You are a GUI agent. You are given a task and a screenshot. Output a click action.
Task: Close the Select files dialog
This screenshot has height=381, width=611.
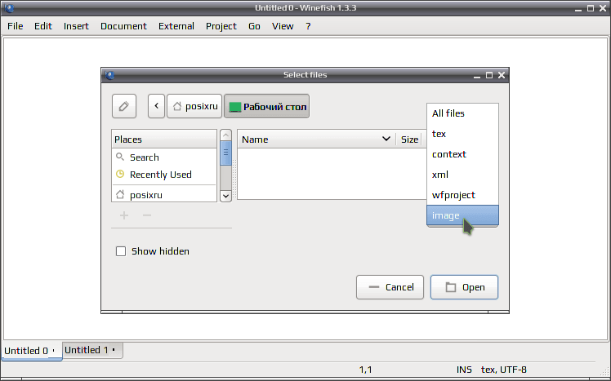coord(502,75)
